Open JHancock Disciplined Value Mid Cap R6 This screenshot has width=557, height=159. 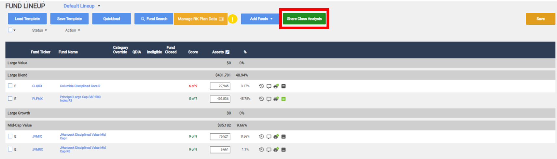83,149
